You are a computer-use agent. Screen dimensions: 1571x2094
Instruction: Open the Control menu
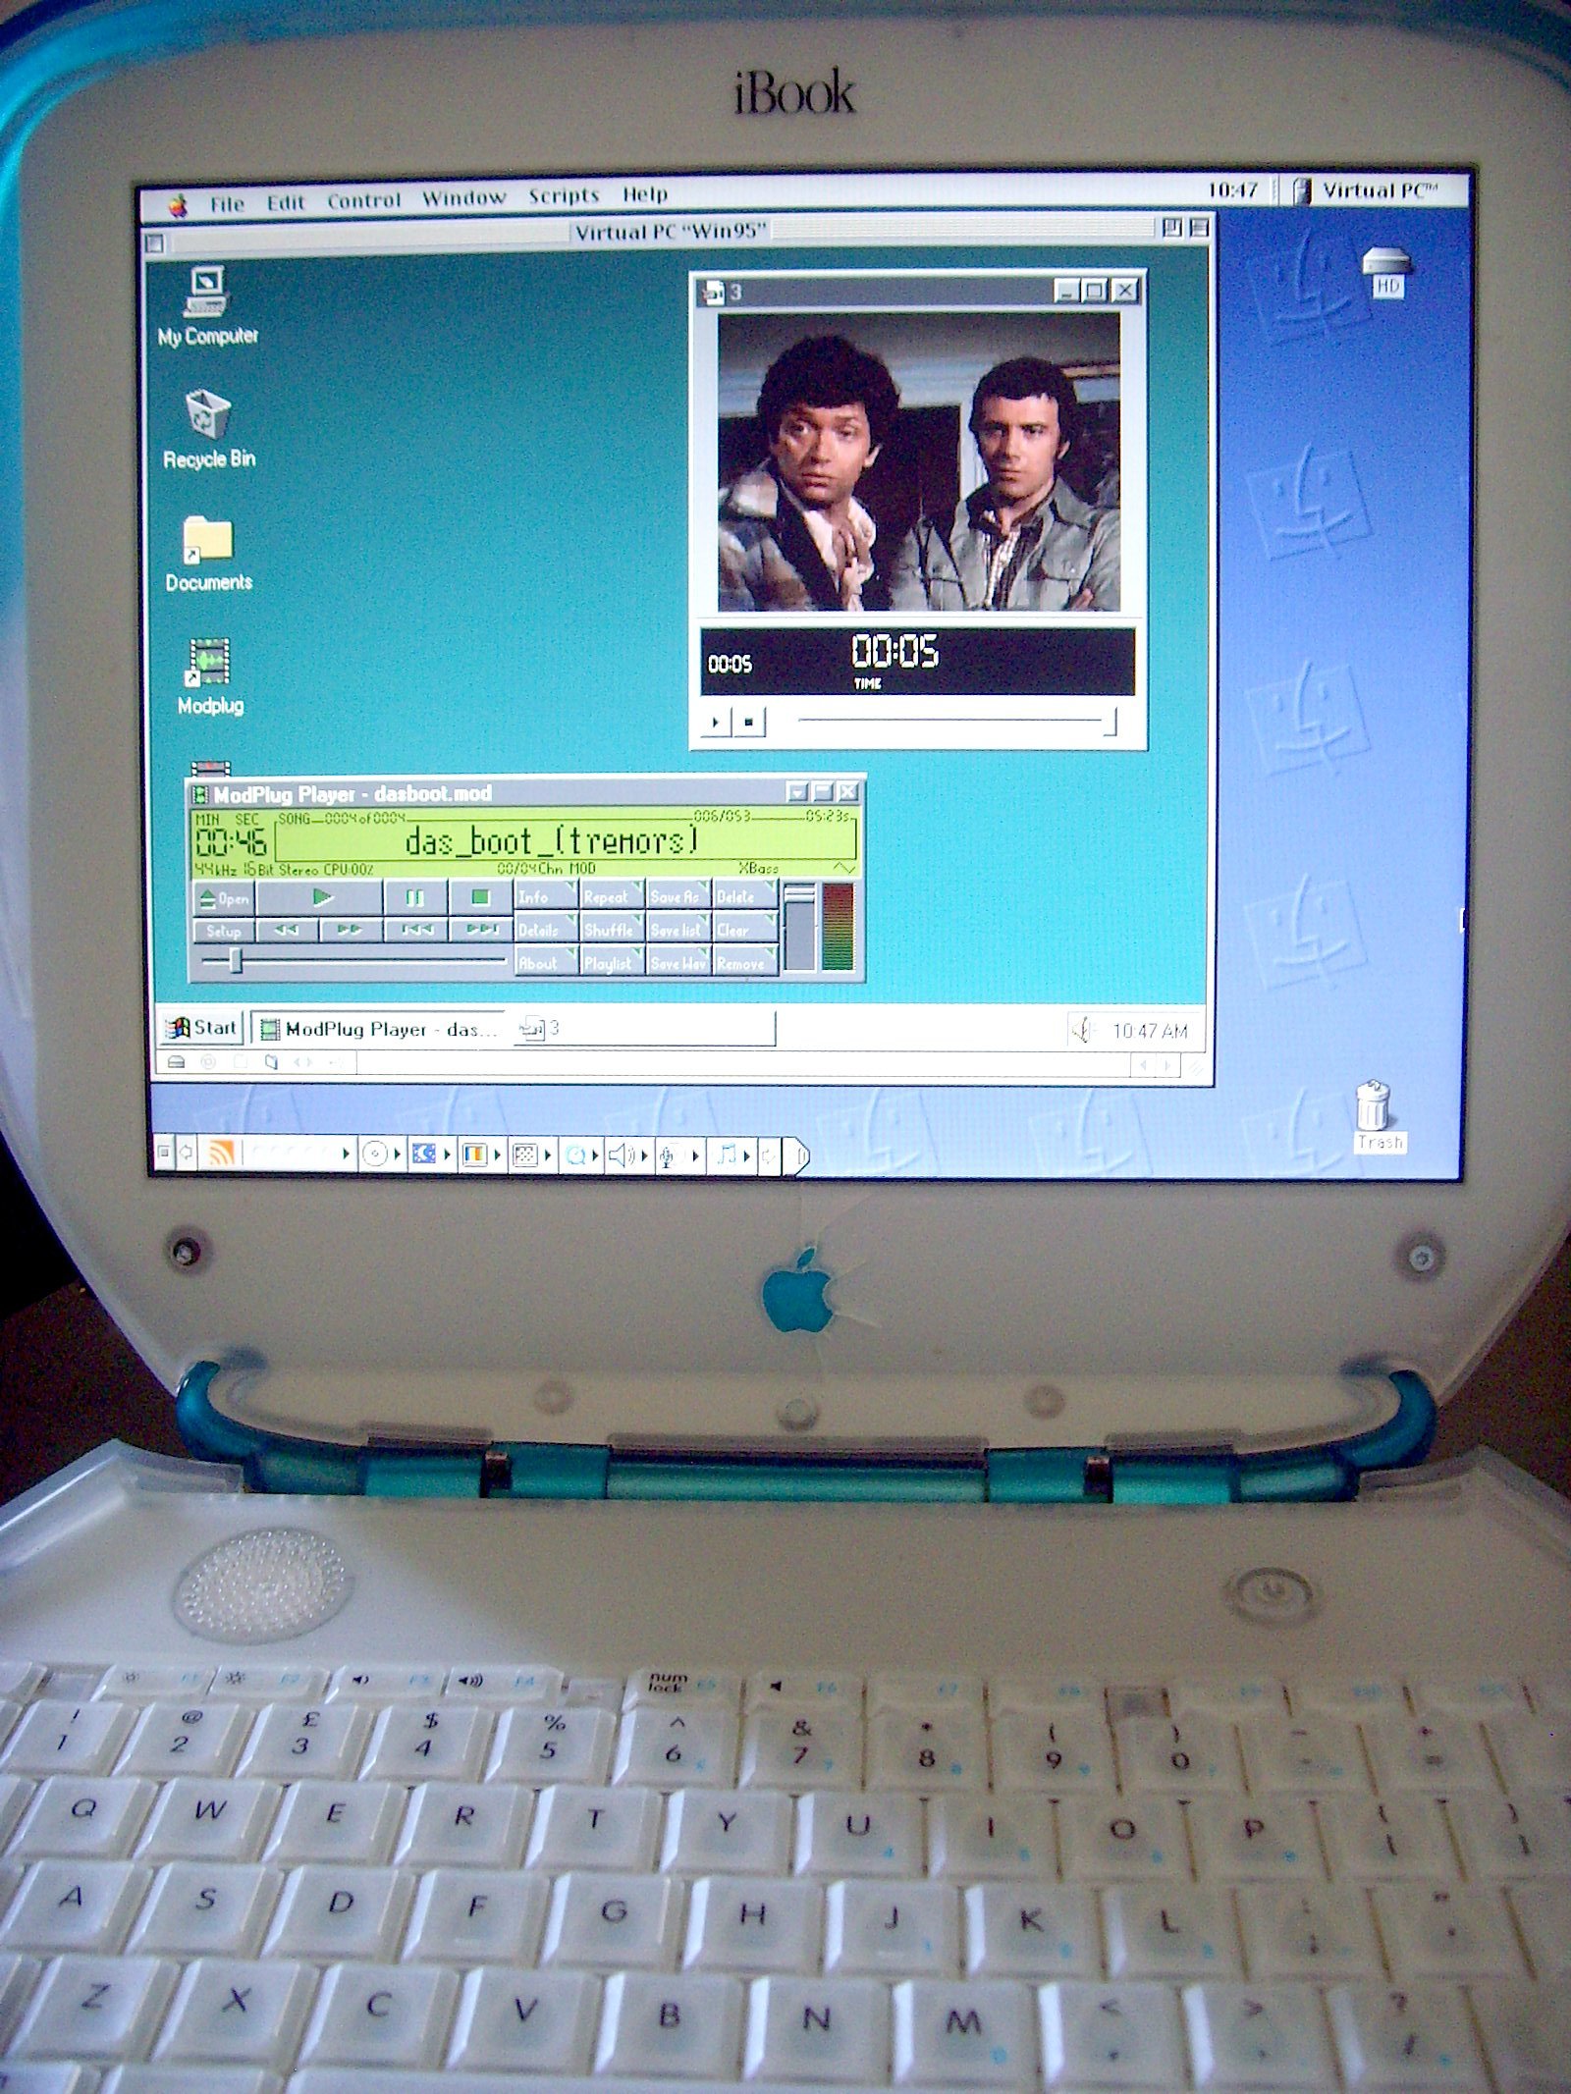pyautogui.click(x=363, y=200)
